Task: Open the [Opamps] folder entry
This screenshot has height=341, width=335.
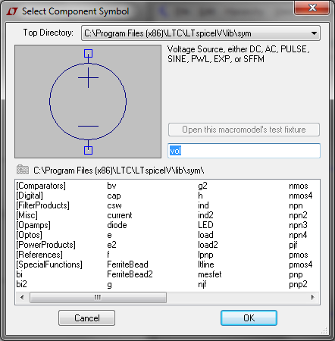Action: (33, 225)
